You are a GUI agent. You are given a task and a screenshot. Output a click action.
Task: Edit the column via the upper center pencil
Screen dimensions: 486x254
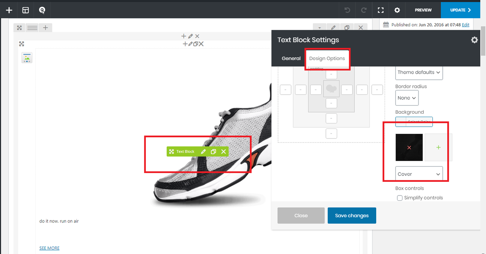point(191,36)
